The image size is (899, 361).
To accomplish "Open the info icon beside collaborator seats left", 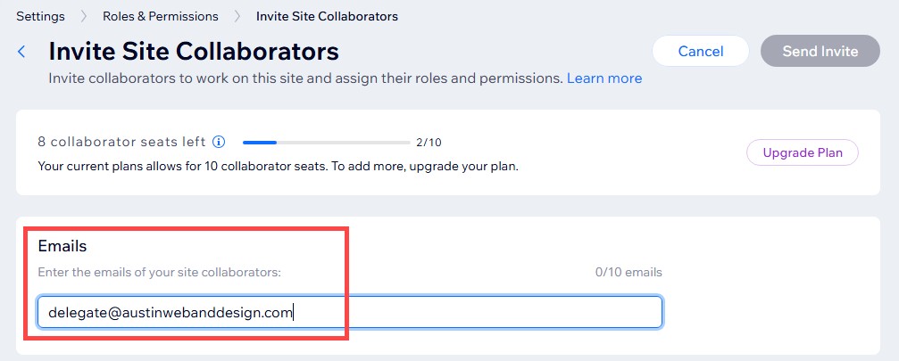I will pos(219,142).
